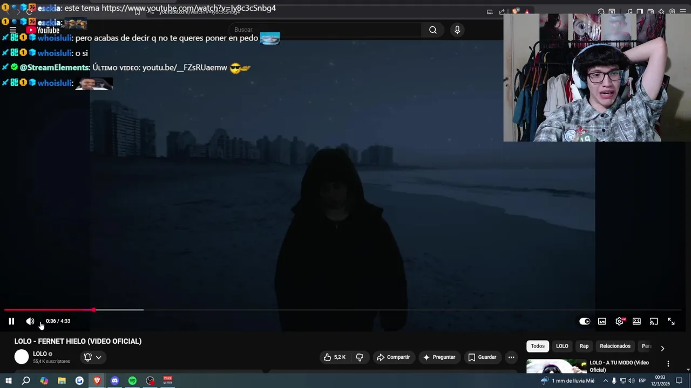
Task: Open more actions three-dot menu
Action: pyautogui.click(x=511, y=357)
